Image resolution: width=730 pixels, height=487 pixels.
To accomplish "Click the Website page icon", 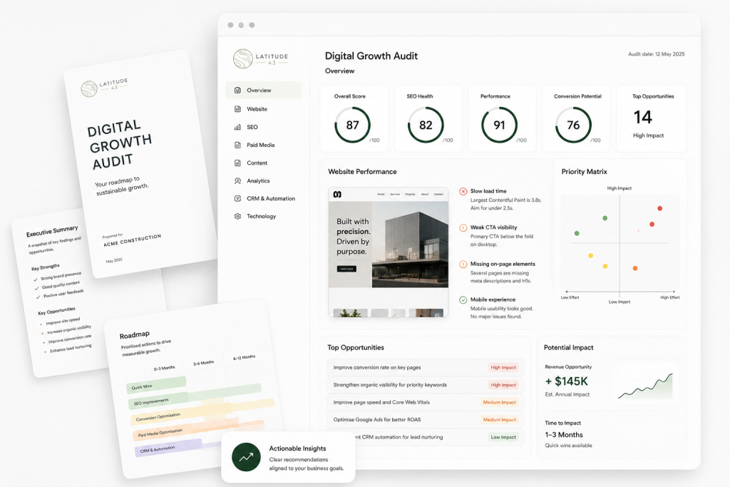I will [237, 109].
